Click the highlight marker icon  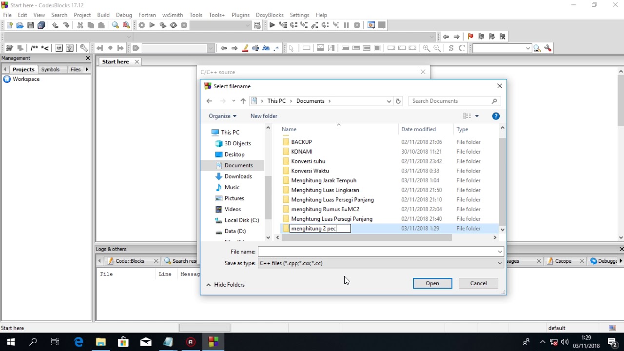(245, 48)
